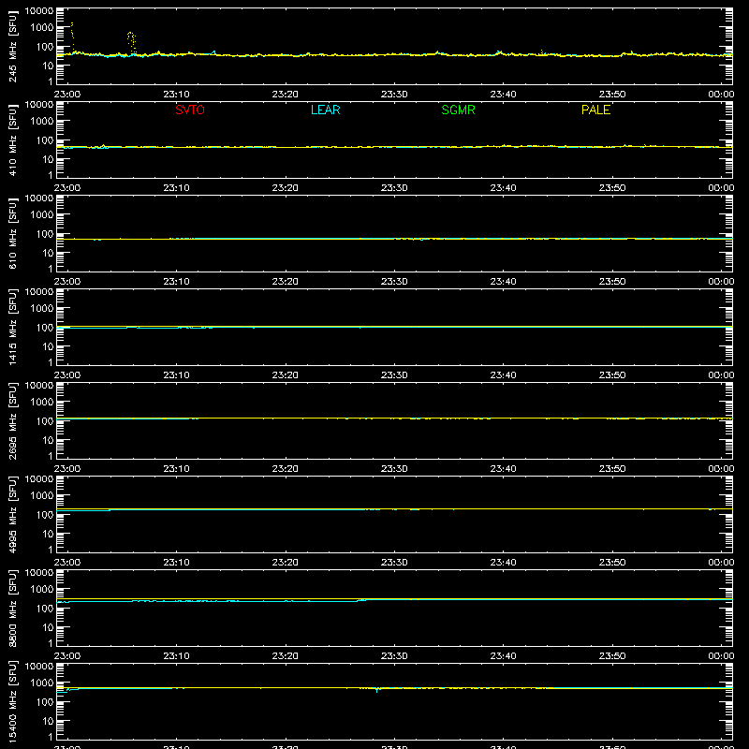749x749 pixels.
Task: Click the 4995 MHz panel's 23:40 time label
Action: (503, 563)
